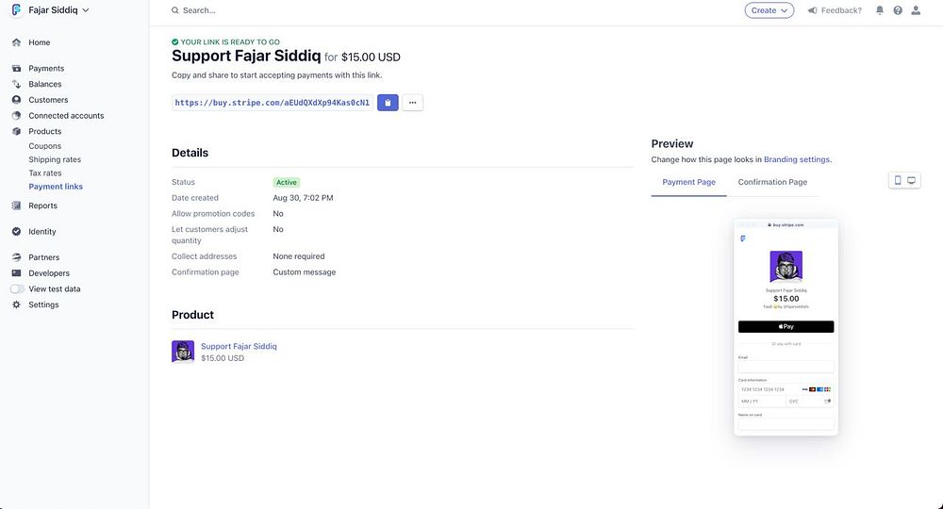Click the product thumbnail image

183,352
